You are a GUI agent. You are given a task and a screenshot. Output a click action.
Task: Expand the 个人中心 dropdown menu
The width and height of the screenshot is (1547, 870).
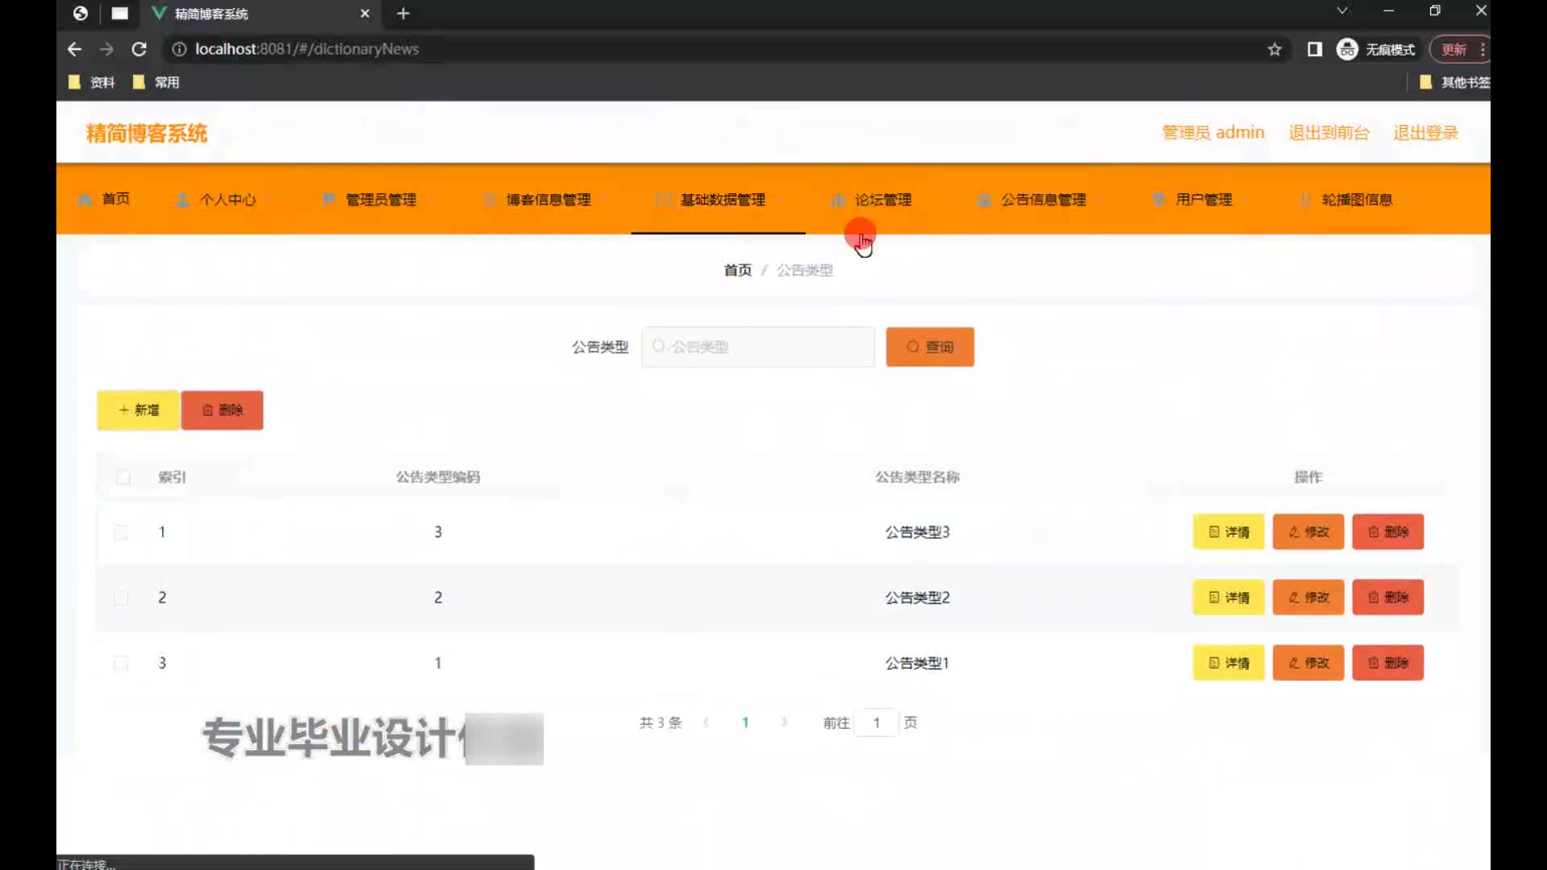(x=227, y=200)
